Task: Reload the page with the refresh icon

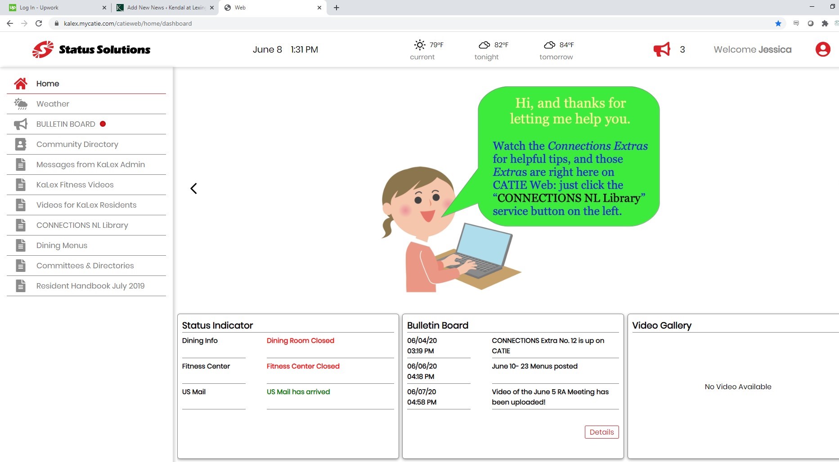Action: (39, 23)
